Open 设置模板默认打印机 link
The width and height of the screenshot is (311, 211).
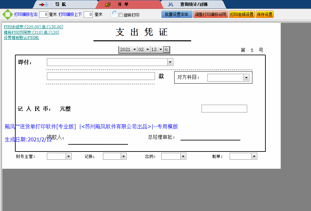(x=21, y=38)
